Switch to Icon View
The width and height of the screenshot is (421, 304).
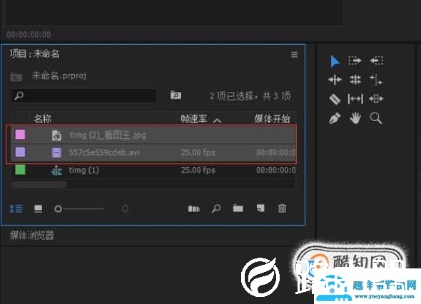coord(38,209)
